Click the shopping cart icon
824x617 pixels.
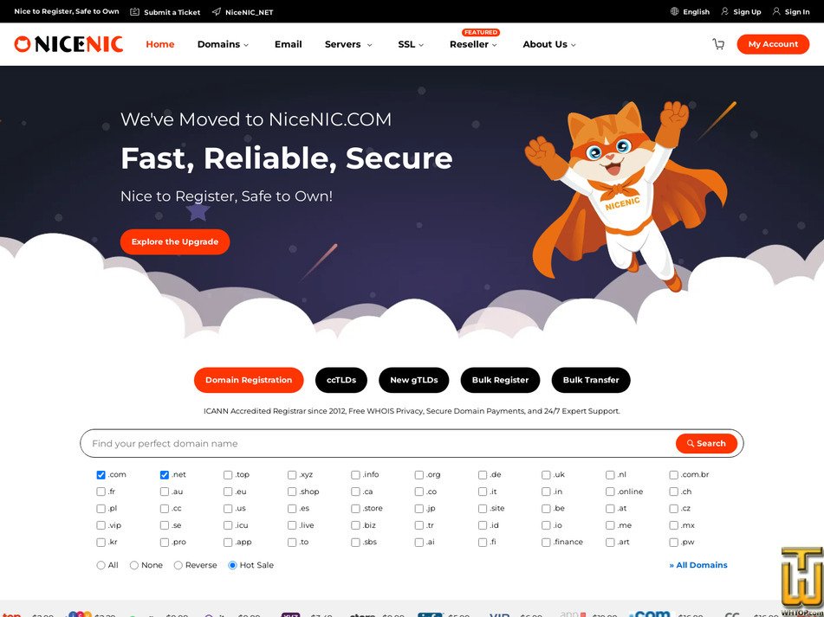tap(718, 43)
